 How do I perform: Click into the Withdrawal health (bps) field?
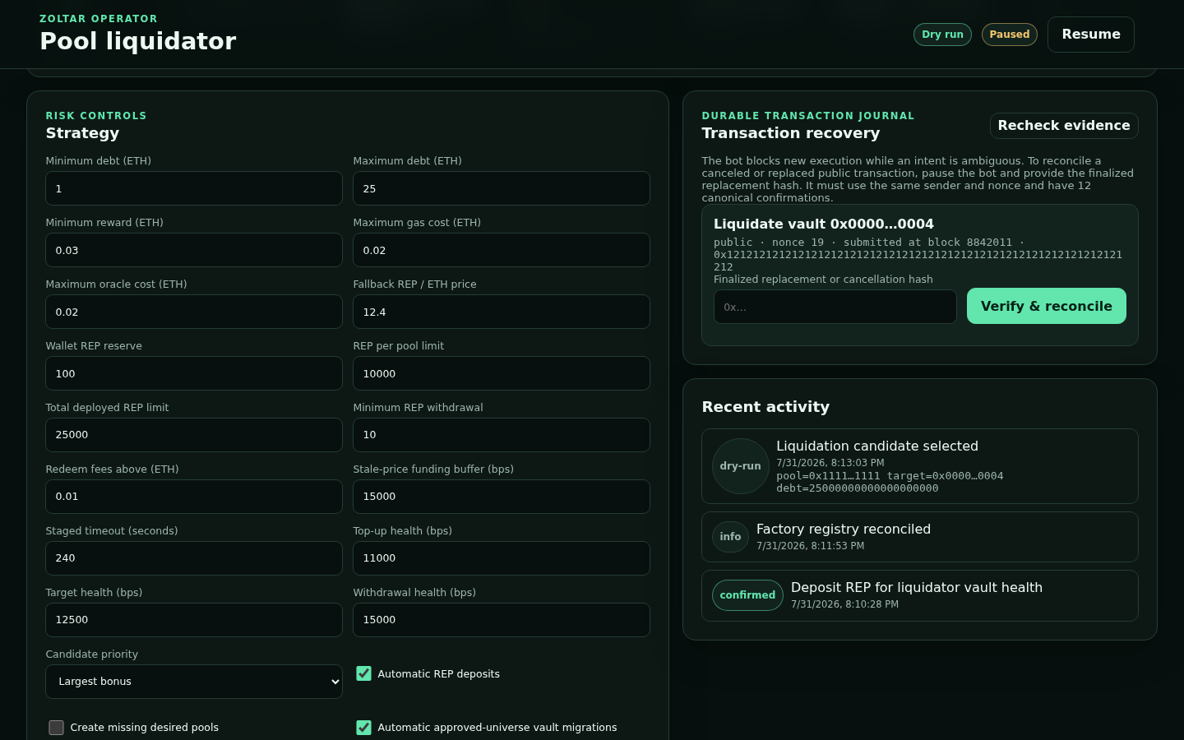(x=502, y=620)
